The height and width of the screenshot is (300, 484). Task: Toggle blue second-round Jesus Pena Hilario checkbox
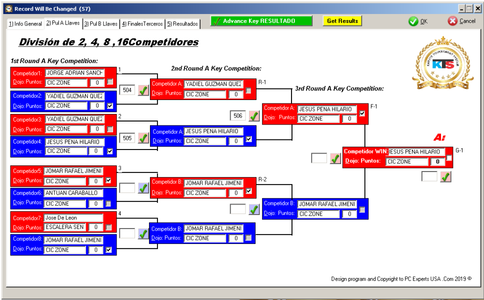coord(249,139)
